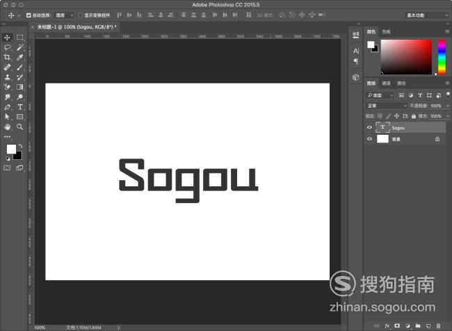Select the Magic Wand tool
Viewport: 452px width, 331px height.
[20, 47]
